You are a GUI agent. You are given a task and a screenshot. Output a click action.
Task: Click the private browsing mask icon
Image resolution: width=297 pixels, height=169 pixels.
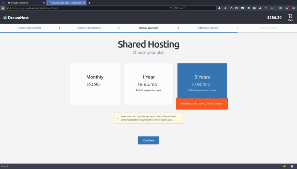click(x=3, y=3)
